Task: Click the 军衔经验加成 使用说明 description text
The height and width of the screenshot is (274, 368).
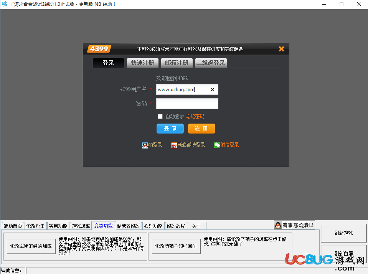Action: (x=101, y=246)
